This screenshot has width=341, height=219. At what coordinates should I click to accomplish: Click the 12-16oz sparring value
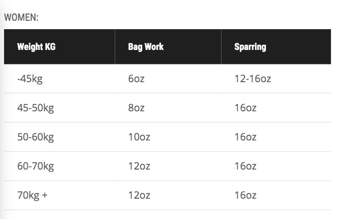(x=253, y=79)
